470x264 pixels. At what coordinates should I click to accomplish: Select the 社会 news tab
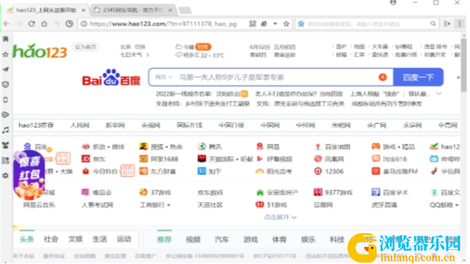click(x=51, y=239)
